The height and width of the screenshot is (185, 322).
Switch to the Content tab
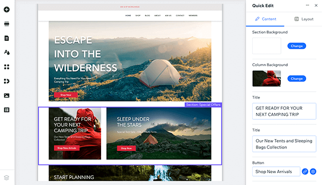pyautogui.click(x=266, y=19)
